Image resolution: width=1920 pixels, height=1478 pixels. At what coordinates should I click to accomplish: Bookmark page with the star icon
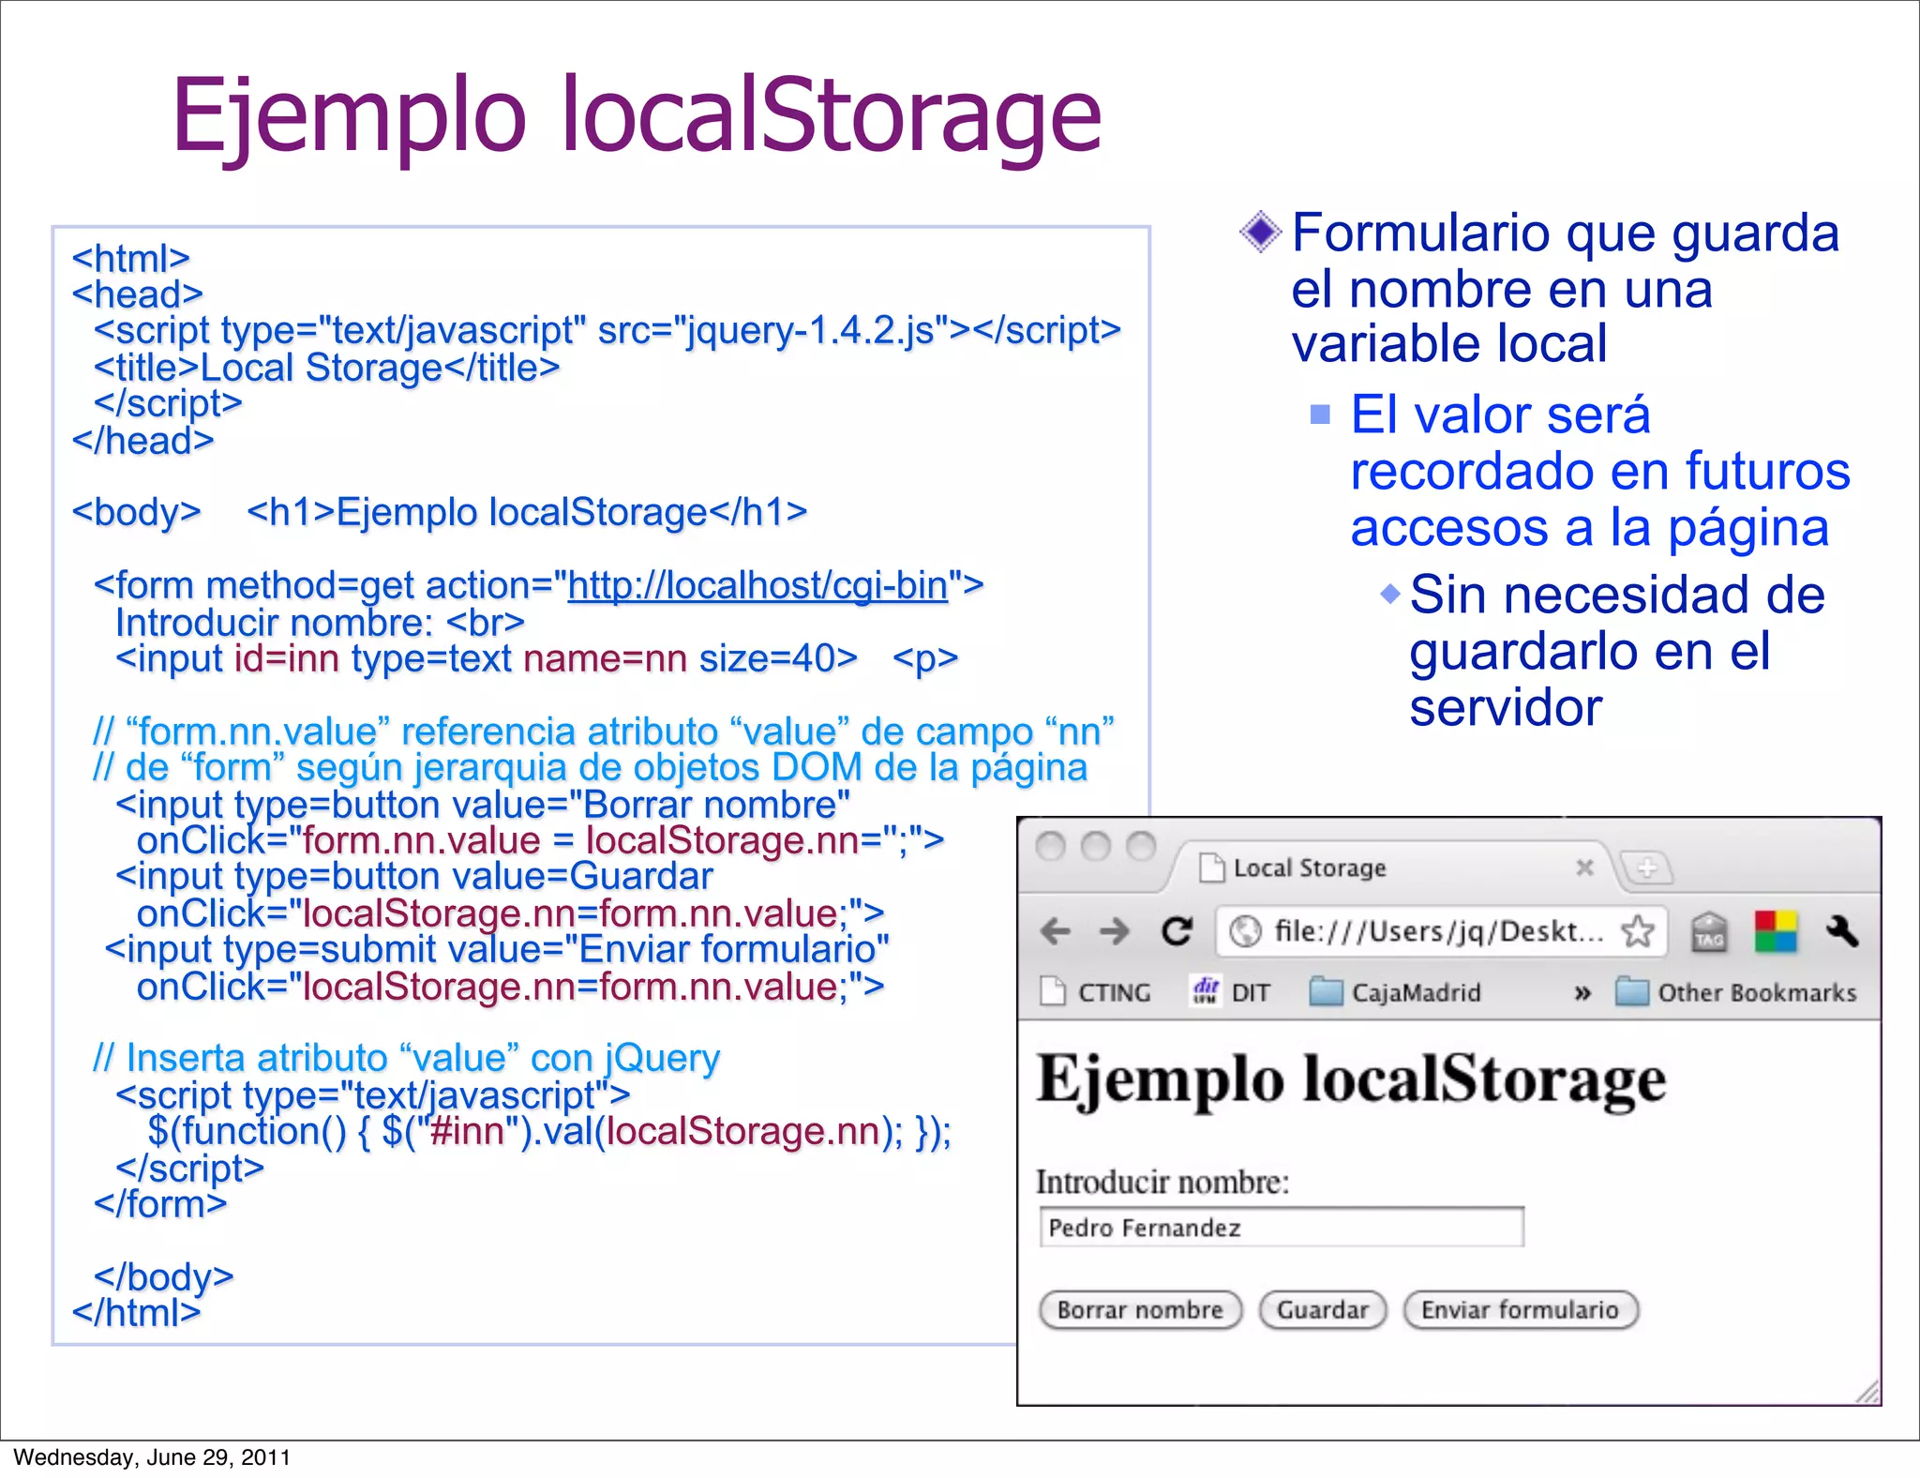pyautogui.click(x=1638, y=931)
